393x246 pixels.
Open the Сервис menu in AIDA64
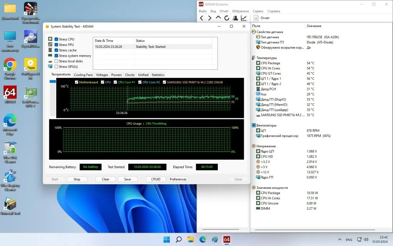(x=258, y=11)
